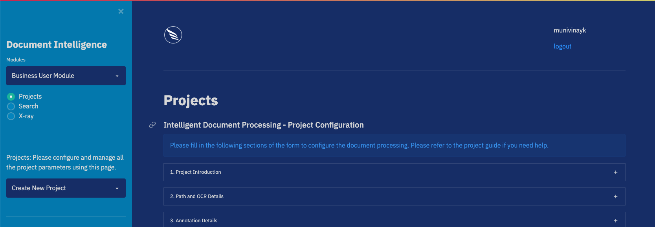Open the Create New Project menu

pyautogui.click(x=66, y=188)
